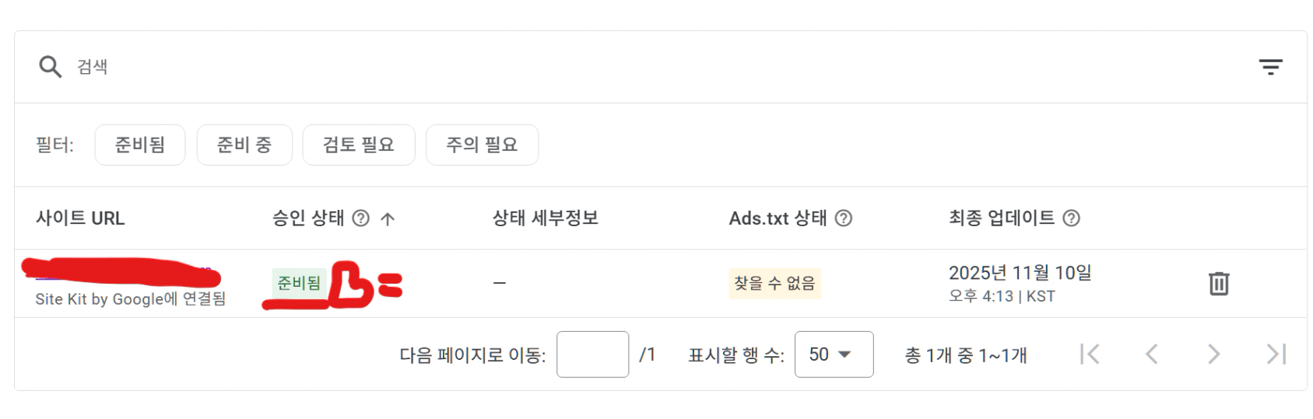Open rows-per-page dropdown showing 50
This screenshot has height=419, width=1313.
834,354
